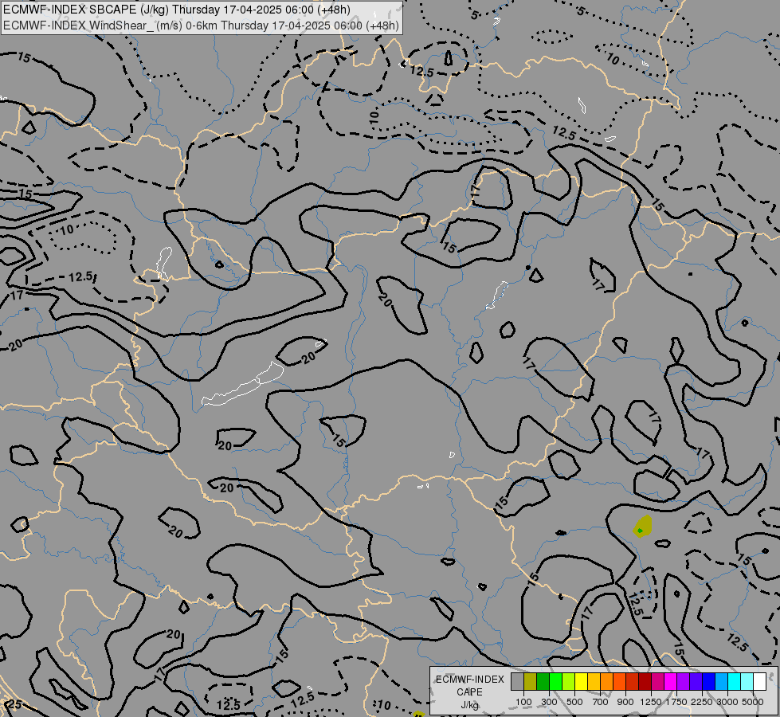Select the bright magenta legend swatch

[x=671, y=681]
